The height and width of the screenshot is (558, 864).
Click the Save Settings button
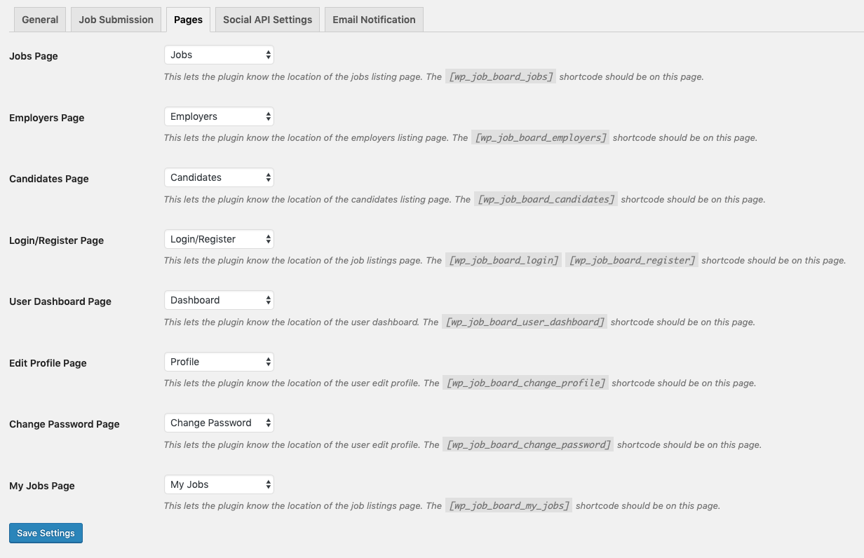(x=46, y=533)
